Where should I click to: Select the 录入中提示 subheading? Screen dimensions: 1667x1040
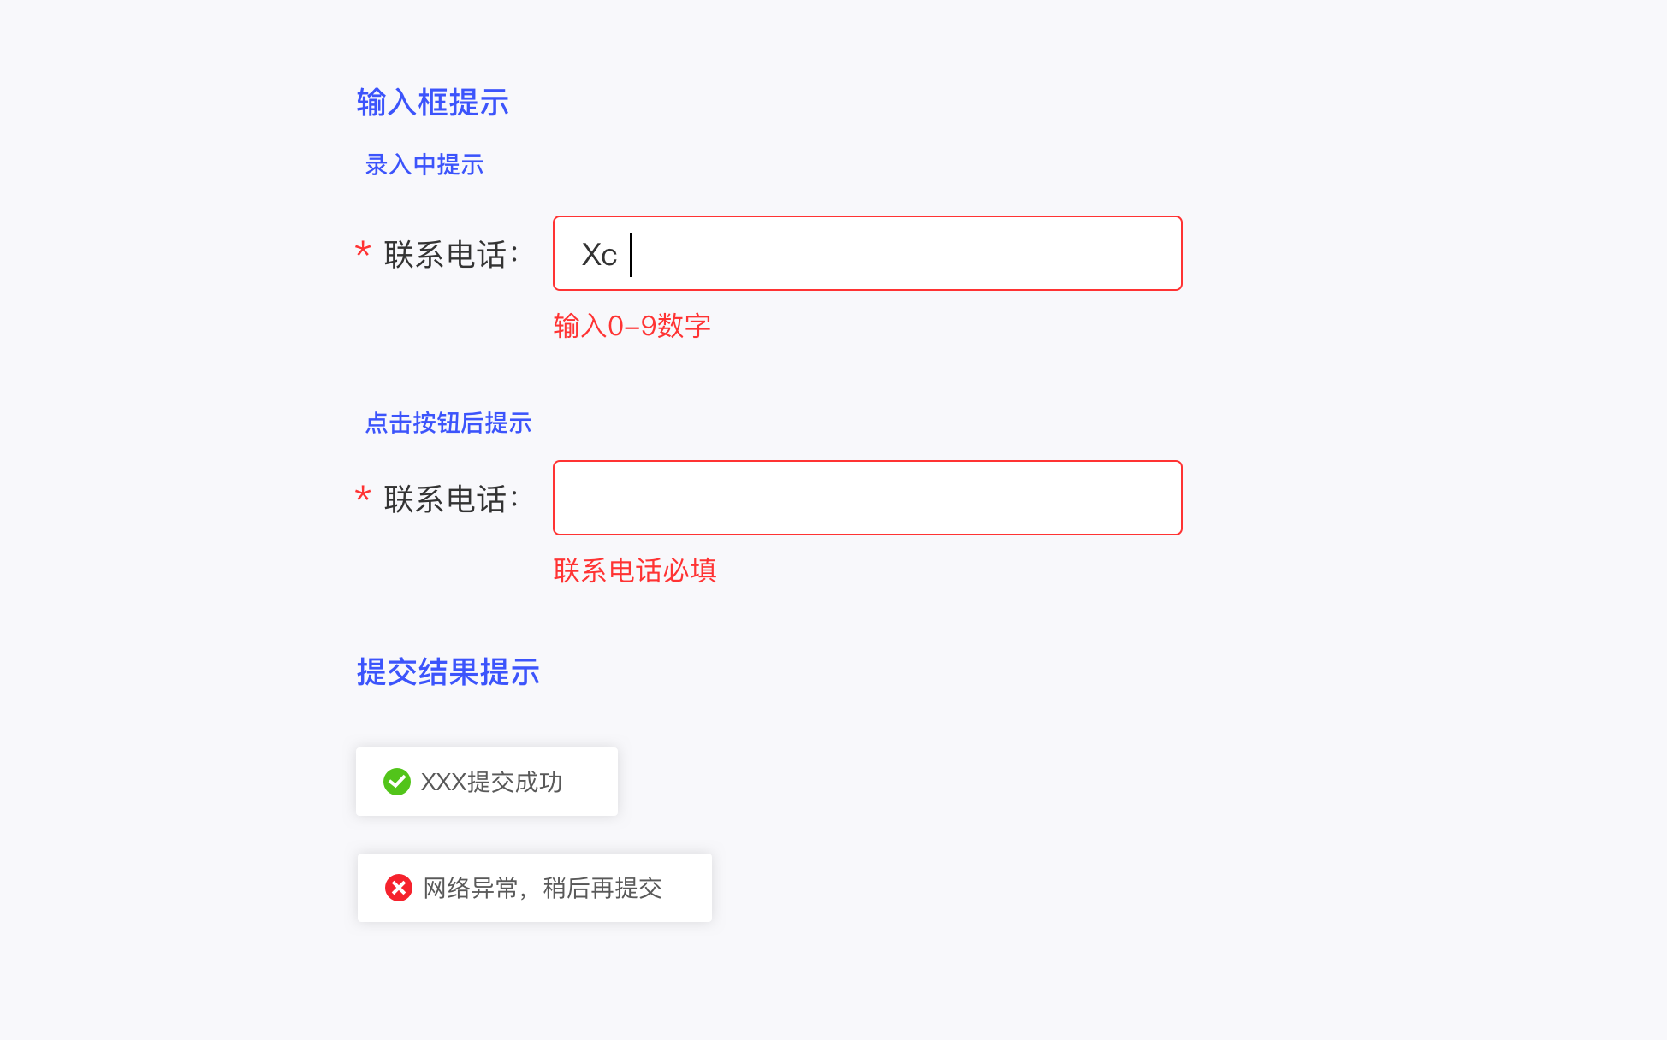coord(424,164)
